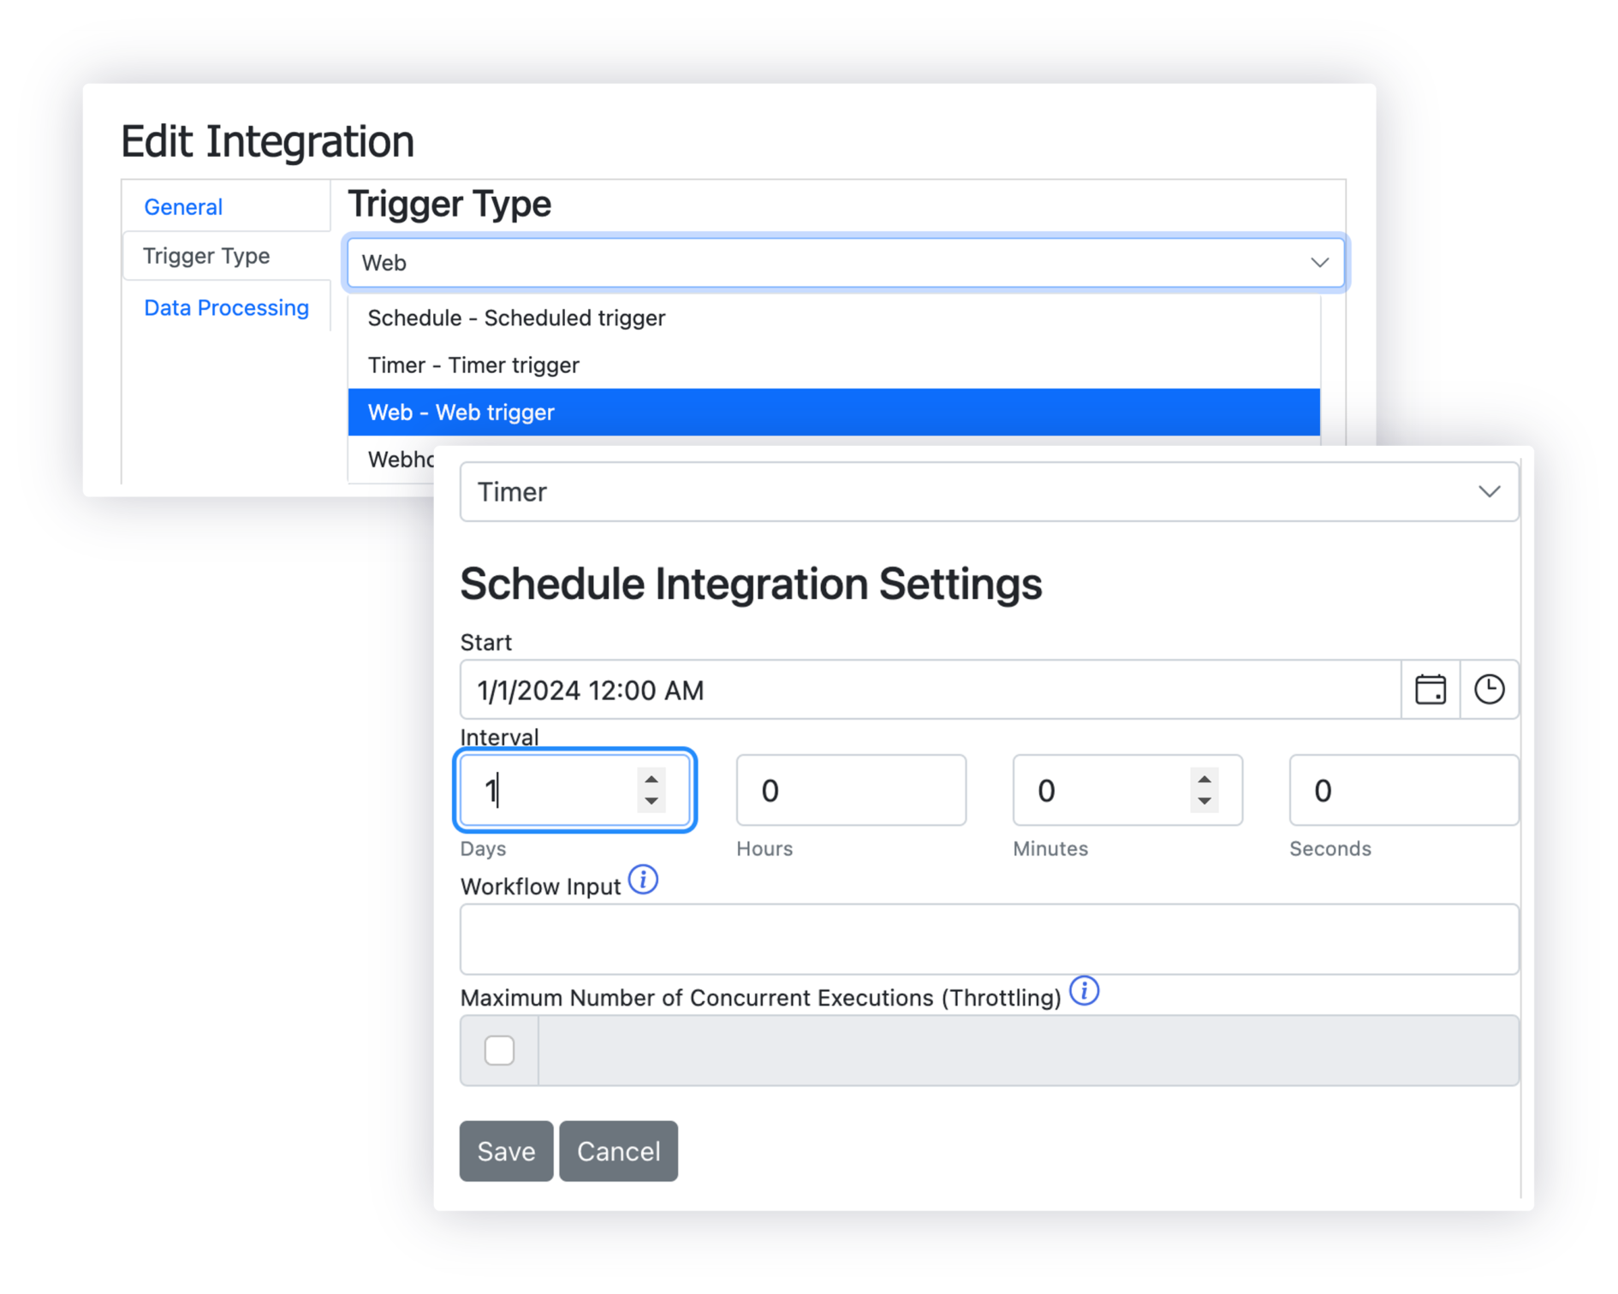Image resolution: width=1618 pixels, height=1294 pixels.
Task: Select Timer - Timer trigger from the list
Action: (x=474, y=365)
